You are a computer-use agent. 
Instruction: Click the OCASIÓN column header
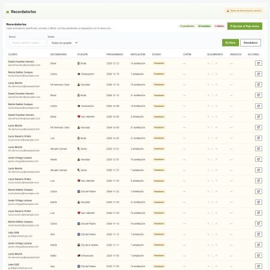point(82,54)
